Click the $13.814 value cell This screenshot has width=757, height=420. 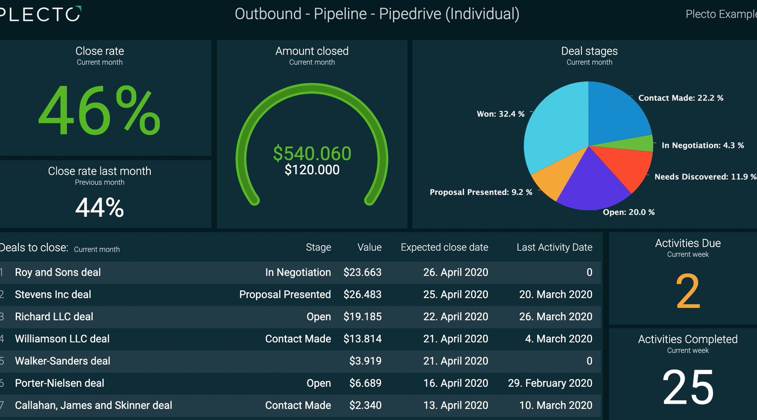point(363,339)
